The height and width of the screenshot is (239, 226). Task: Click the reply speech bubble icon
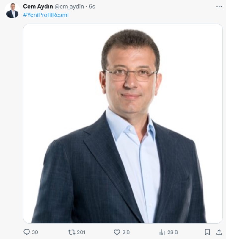27,232
